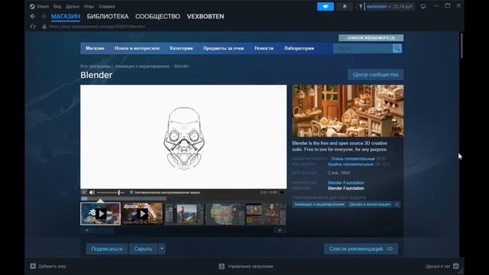This screenshot has width=489, height=275.
Task: Adjust the video volume slider
Action: click(x=110, y=192)
